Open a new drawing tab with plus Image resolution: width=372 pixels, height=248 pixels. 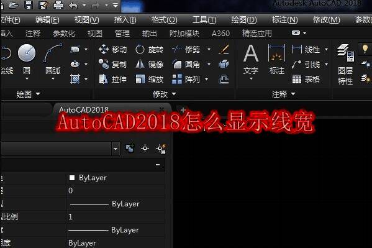pyautogui.click(x=183, y=110)
